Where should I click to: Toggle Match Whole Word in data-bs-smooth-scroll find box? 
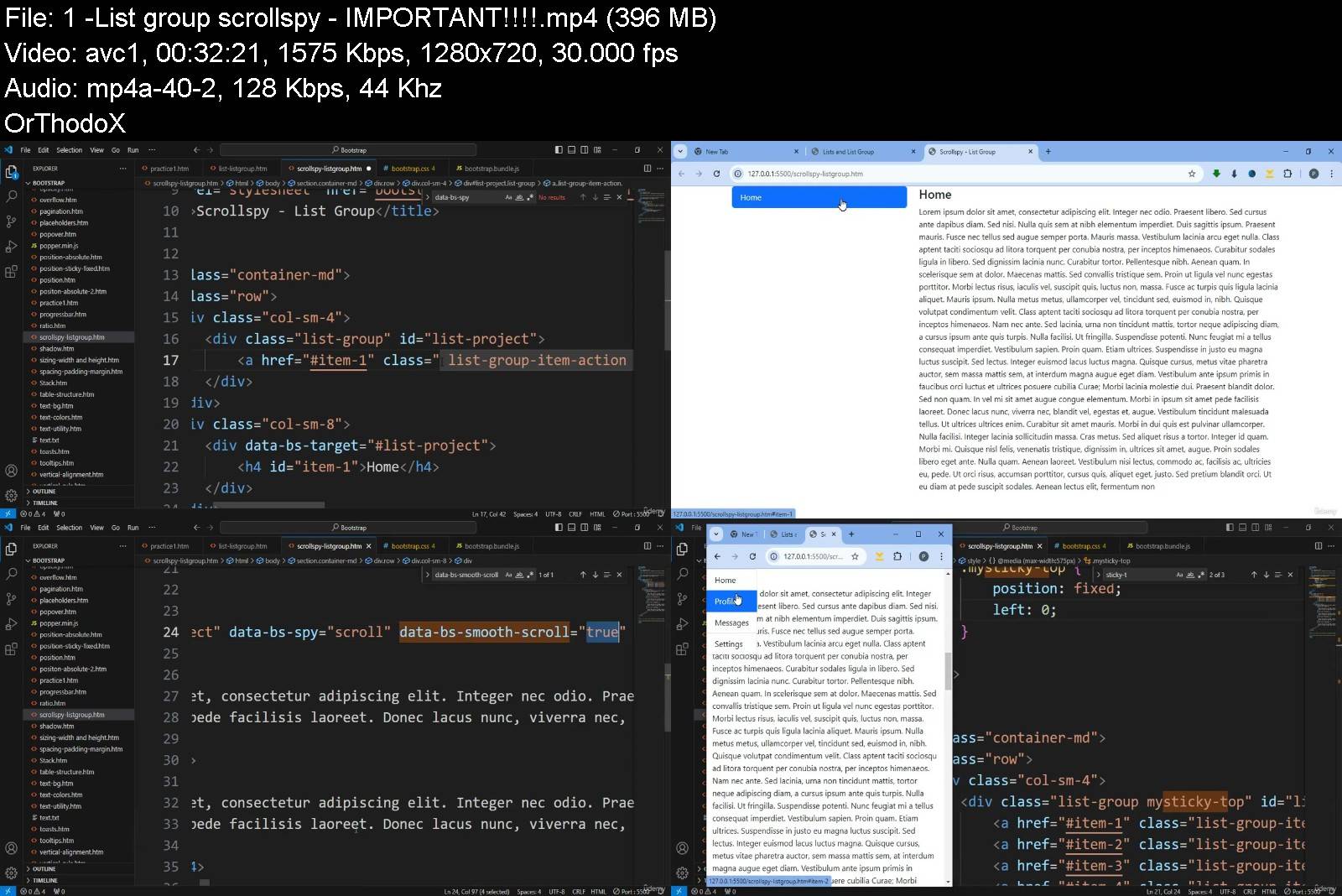click(519, 575)
